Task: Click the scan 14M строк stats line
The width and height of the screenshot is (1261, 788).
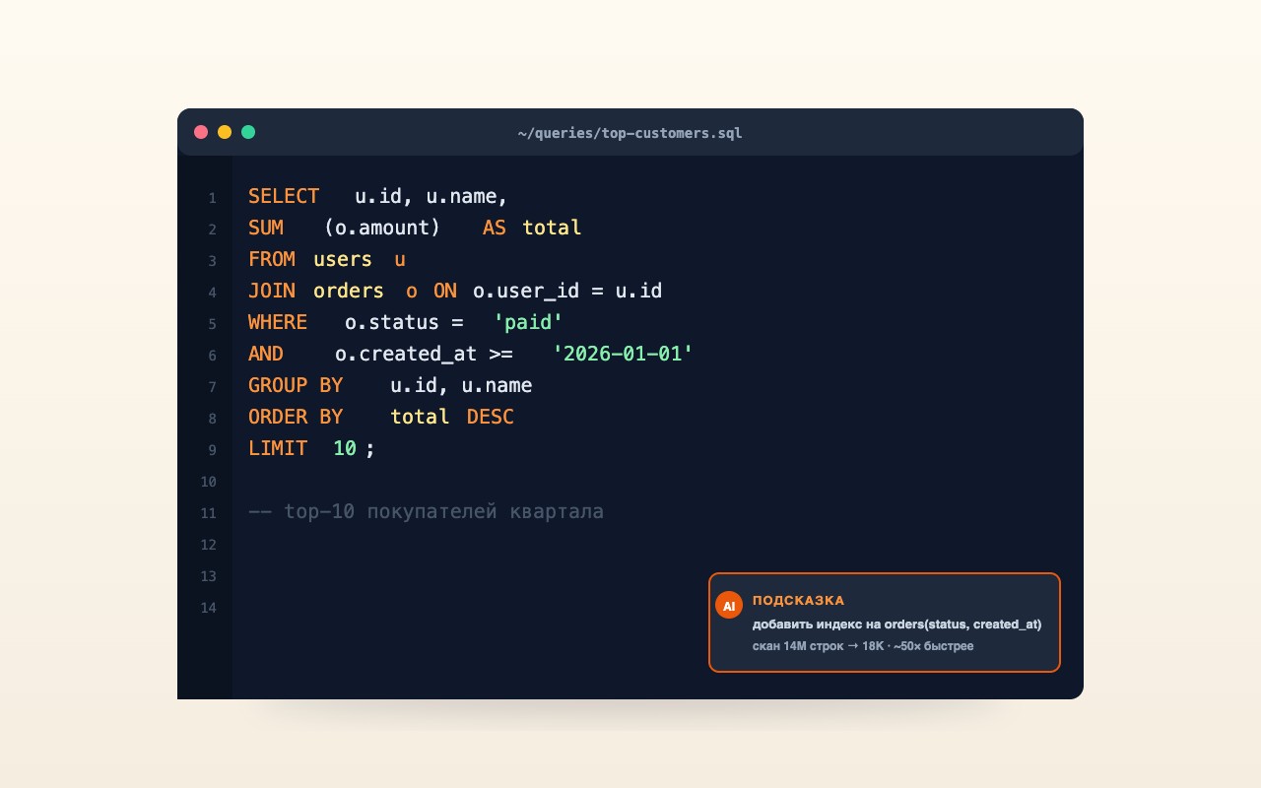Action: [863, 646]
